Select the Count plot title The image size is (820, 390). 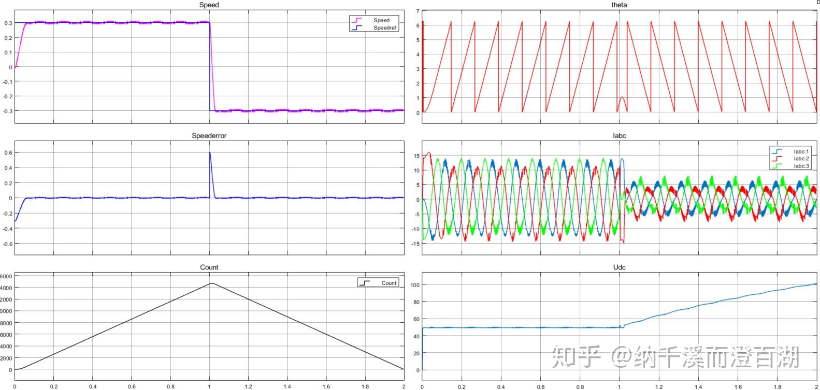[x=209, y=267]
